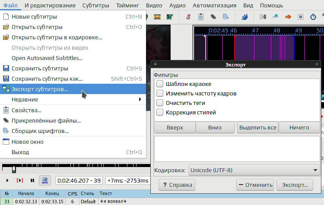Open the Кодировка Unicode (UTF-8) dropdown
The width and height of the screenshot is (324, 205).
tap(254, 170)
